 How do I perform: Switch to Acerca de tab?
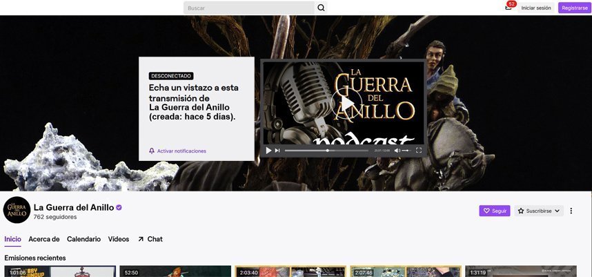43,239
